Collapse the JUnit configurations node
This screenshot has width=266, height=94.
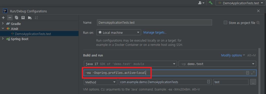pyautogui.click(x=3, y=29)
